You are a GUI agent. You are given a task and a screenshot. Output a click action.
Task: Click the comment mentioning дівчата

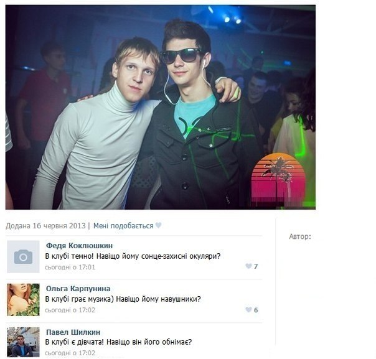118,342
